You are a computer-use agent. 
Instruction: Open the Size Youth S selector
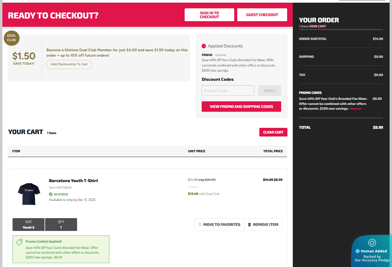click(29, 224)
